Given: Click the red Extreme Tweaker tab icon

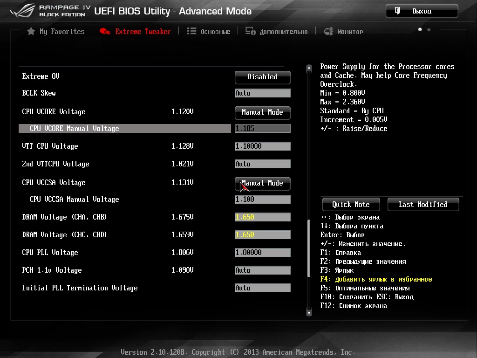Looking at the screenshot, I should [x=105, y=31].
